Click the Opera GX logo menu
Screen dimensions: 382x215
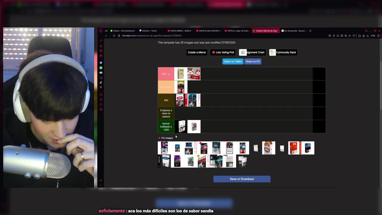click(101, 31)
